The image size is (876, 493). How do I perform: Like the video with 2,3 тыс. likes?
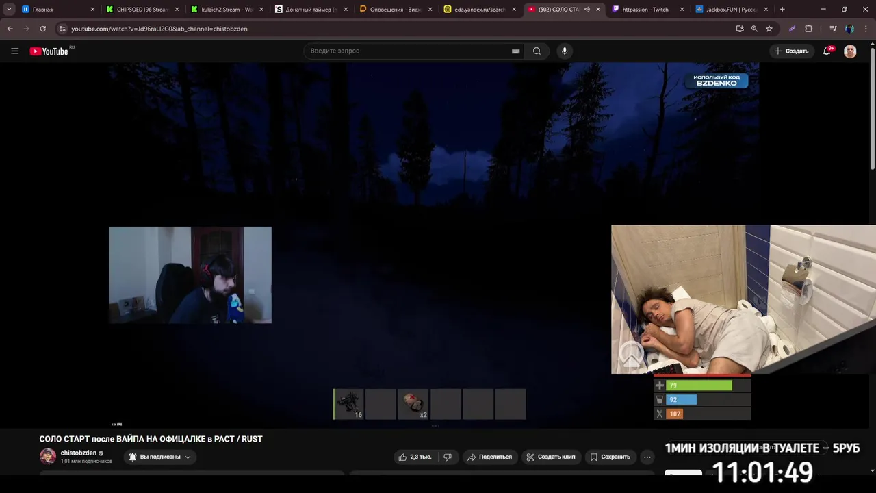coord(415,457)
